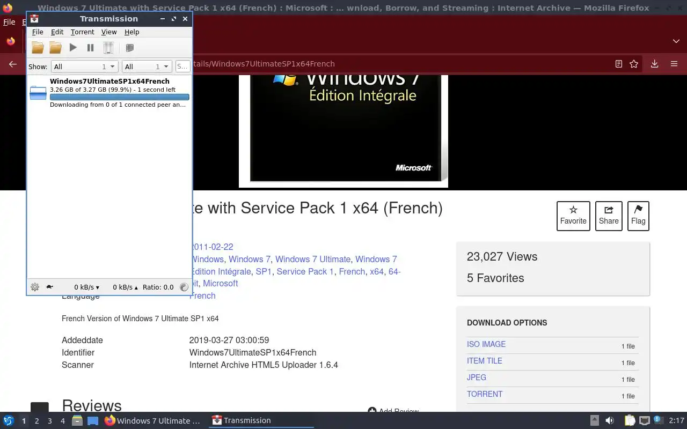
Task: Open TORRENT download option
Action: click(485, 394)
